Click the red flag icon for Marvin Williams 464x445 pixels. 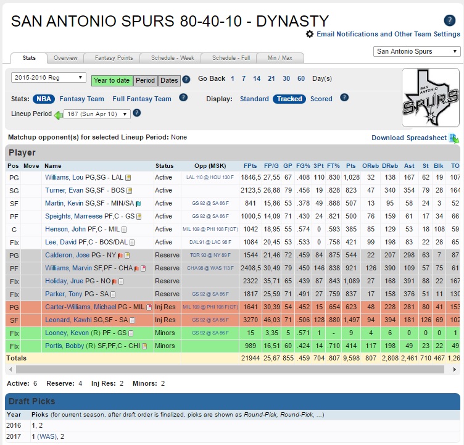136,268
